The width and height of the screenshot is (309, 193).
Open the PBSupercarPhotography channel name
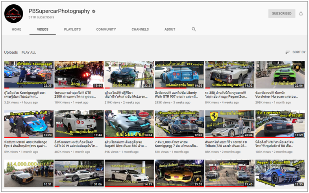click(59, 11)
